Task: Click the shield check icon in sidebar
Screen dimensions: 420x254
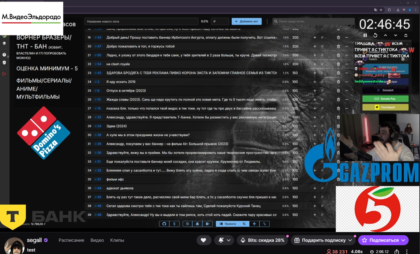Action: click(x=4, y=62)
